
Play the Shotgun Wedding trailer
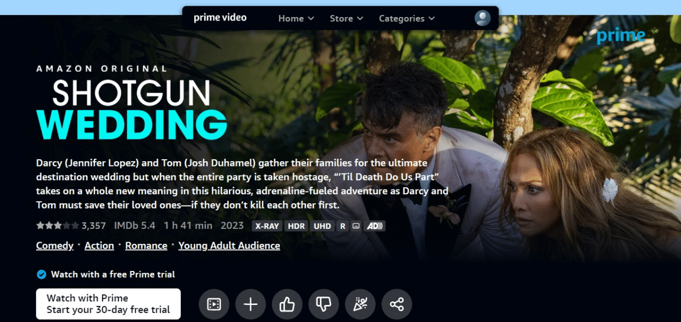tap(214, 304)
